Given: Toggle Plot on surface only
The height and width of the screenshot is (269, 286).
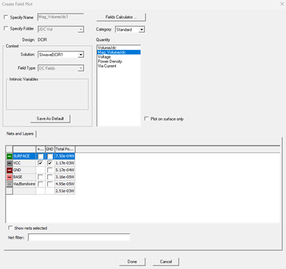Looking at the screenshot, I should click(146, 118).
